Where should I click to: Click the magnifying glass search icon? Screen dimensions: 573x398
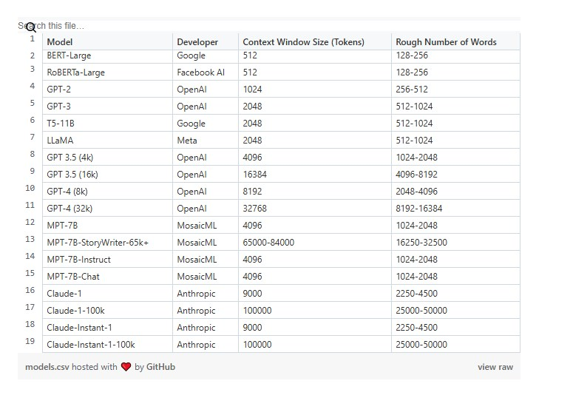tap(30, 27)
